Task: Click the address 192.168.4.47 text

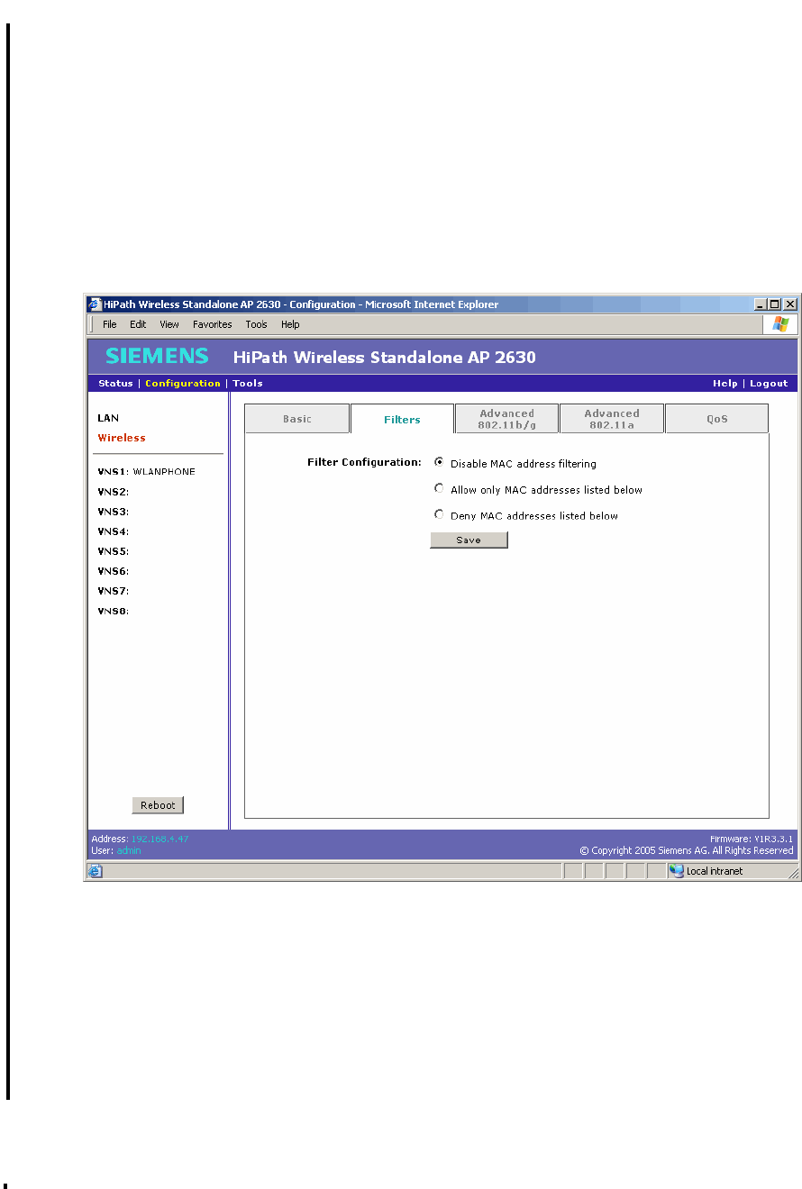Action: pyautogui.click(x=159, y=839)
